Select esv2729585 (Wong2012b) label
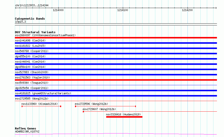 pos(32,99)
